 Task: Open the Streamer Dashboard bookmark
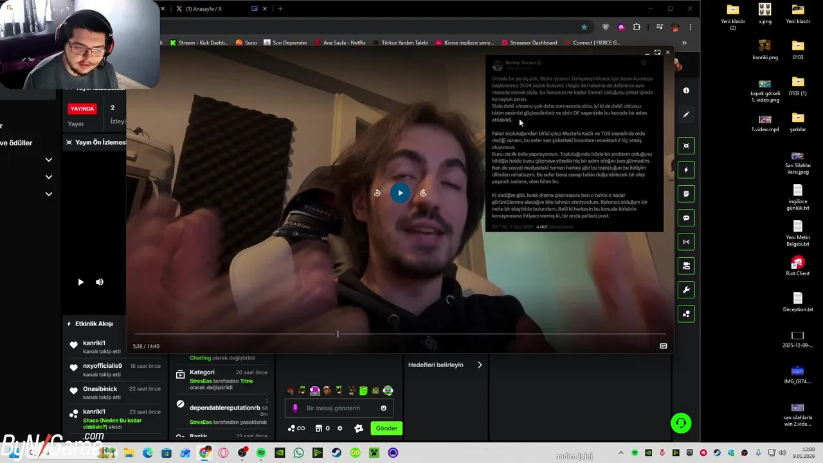click(x=529, y=42)
